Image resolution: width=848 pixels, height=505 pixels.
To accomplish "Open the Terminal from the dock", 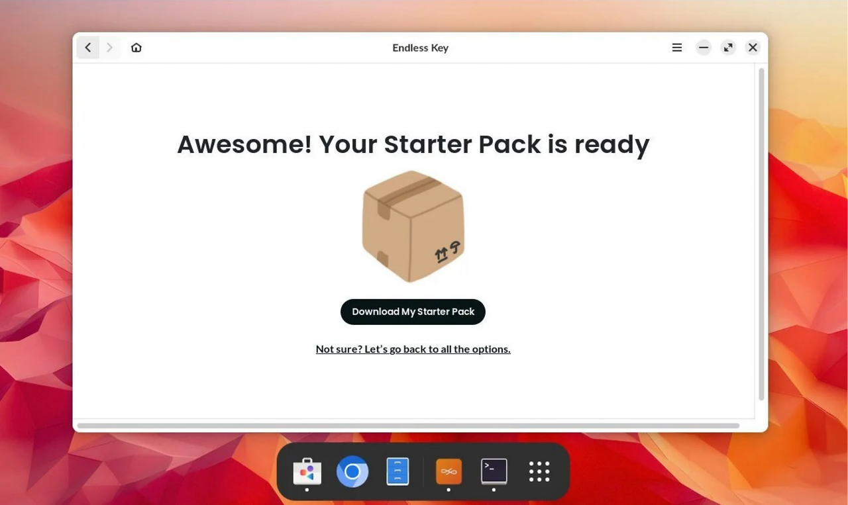I will (x=494, y=472).
